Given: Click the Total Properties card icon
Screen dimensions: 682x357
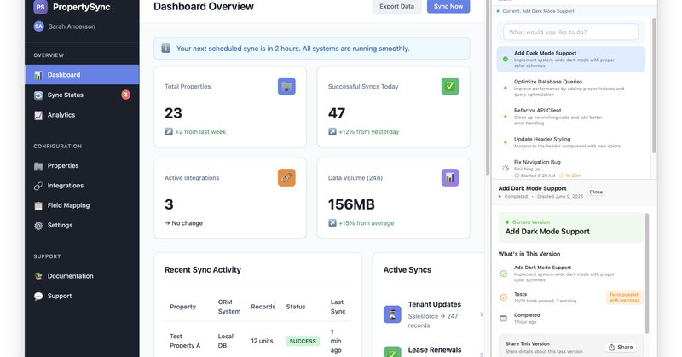Looking at the screenshot, I should point(286,86).
